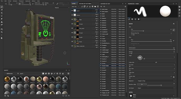Open blend mode dropdown for Stickers layer

(x=97, y=14)
